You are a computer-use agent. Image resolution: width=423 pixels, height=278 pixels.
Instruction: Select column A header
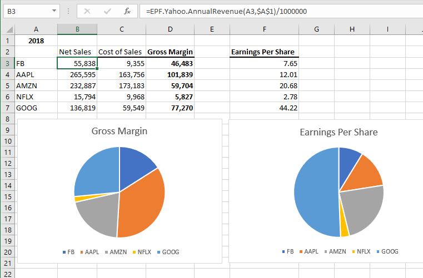[36, 29]
